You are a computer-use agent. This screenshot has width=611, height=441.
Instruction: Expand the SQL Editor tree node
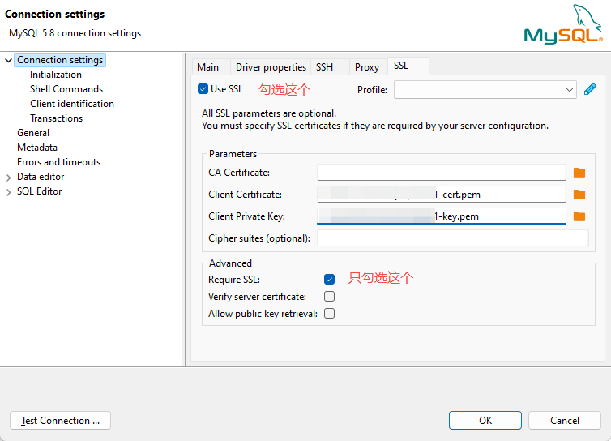[x=8, y=191]
